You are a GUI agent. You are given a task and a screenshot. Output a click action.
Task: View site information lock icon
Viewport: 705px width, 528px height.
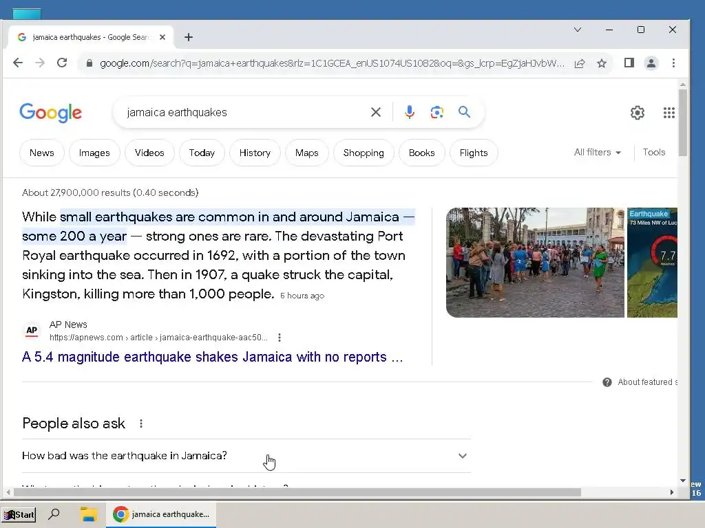click(x=90, y=63)
